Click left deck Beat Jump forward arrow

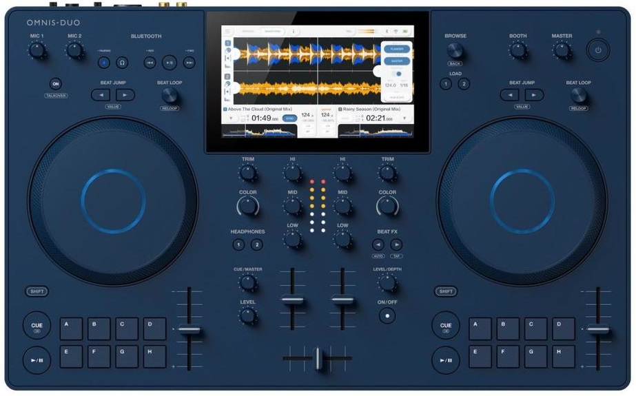coord(125,95)
